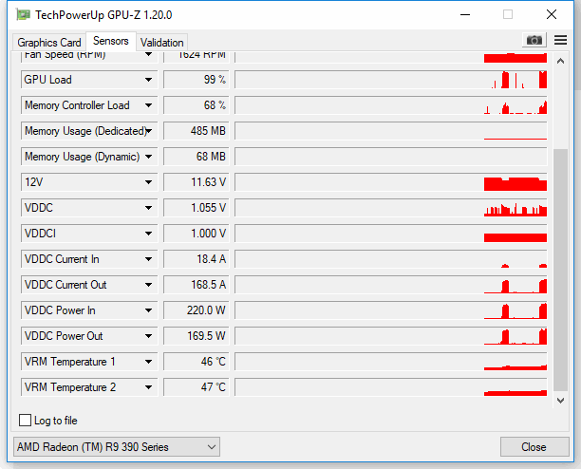This screenshot has width=581, height=469.
Task: Open the VDDC Current Out dropdown
Action: pos(149,285)
